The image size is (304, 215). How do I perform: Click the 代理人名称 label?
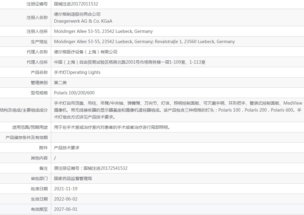coord(37,52)
